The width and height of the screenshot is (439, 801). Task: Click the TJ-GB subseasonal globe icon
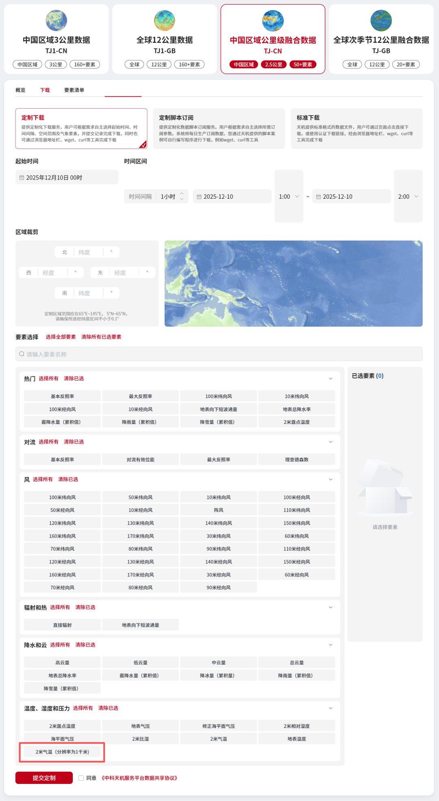381,20
